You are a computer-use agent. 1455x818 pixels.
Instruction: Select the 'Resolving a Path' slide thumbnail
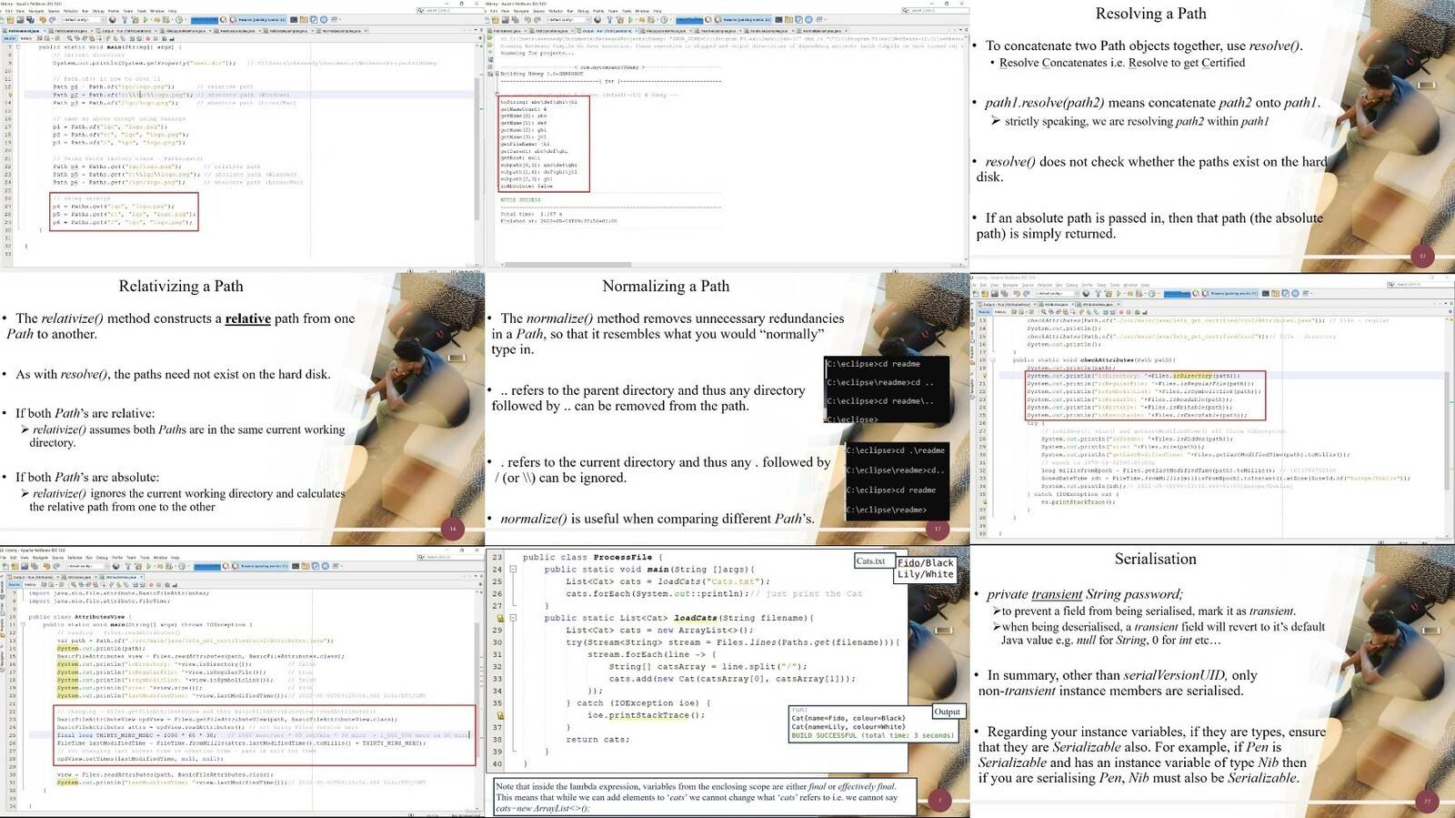coord(1212,136)
